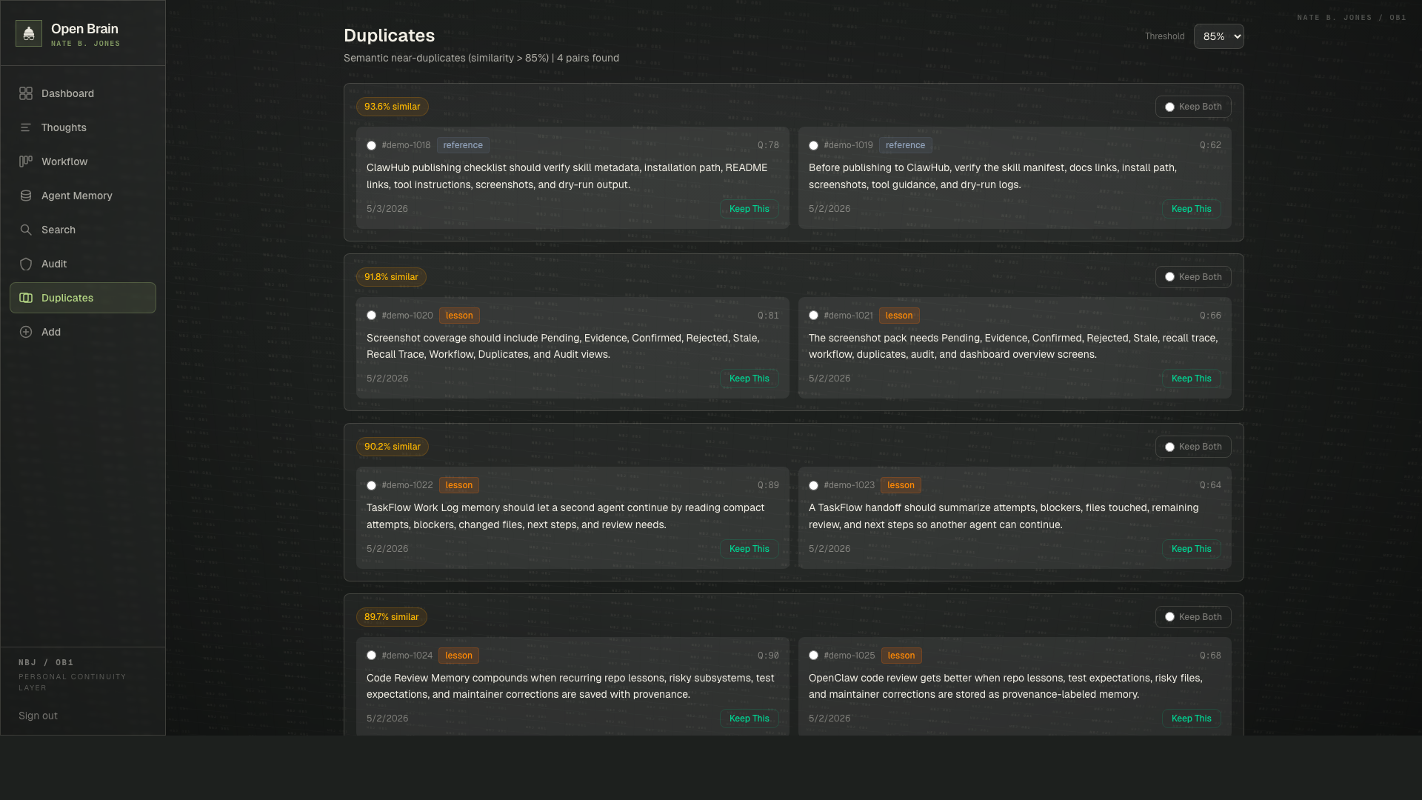The width and height of the screenshot is (1422, 800).
Task: Open the Workflow section
Action: [x=83, y=161]
